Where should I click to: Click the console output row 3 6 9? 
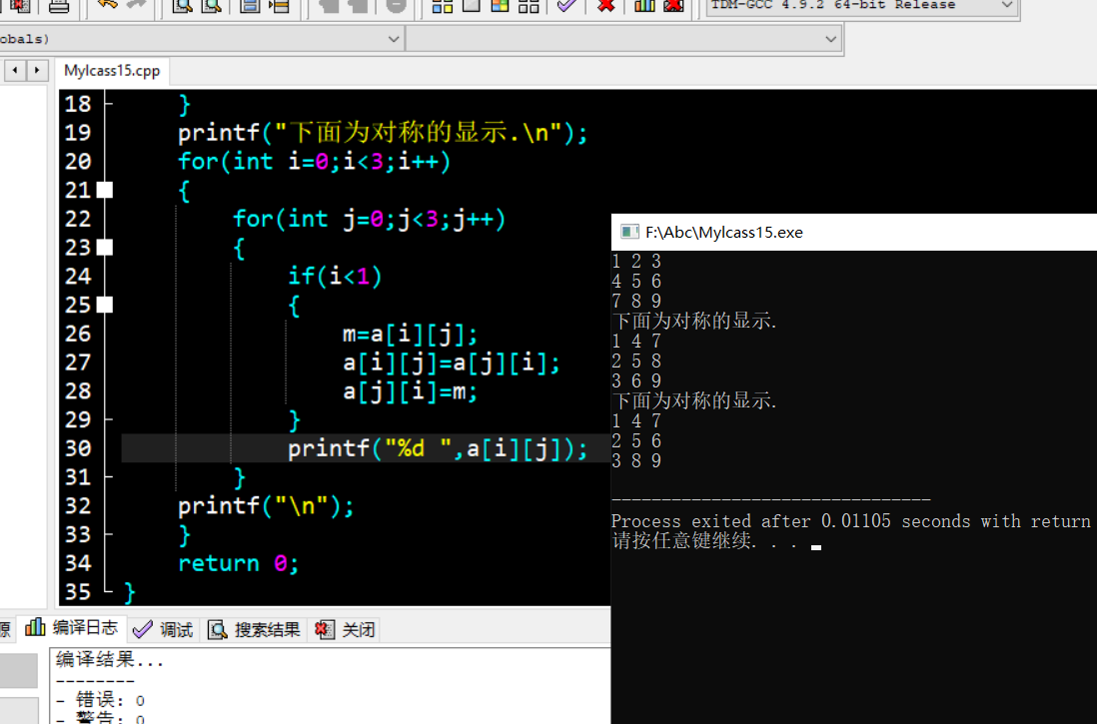pos(636,381)
